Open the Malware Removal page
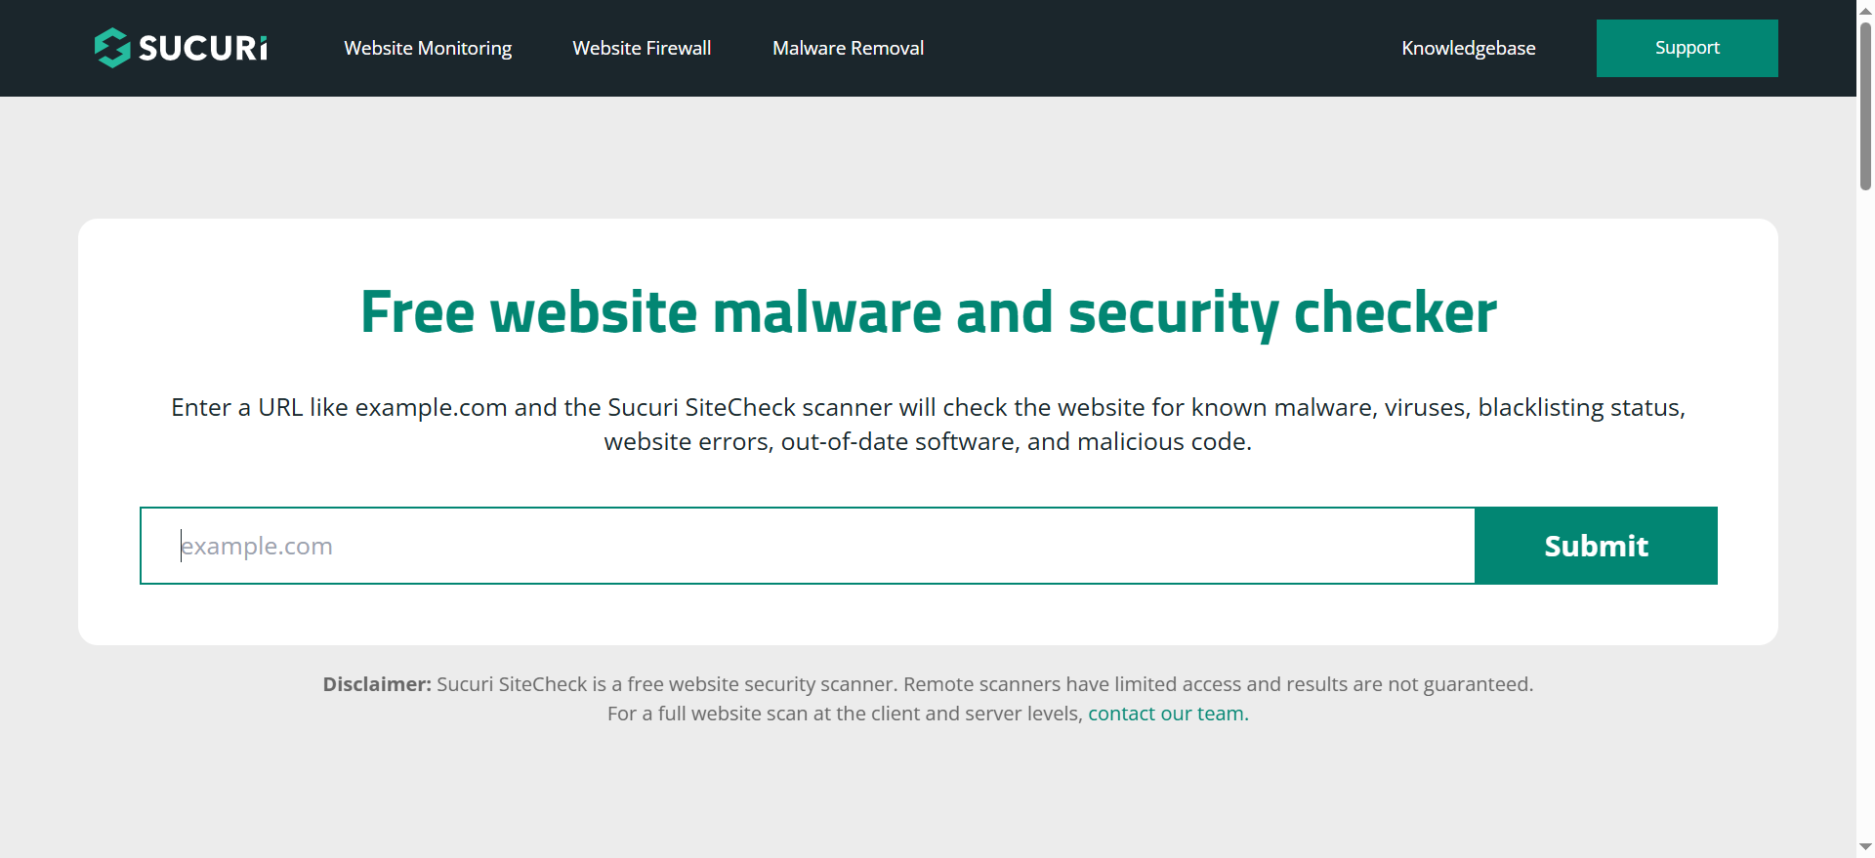 point(848,48)
